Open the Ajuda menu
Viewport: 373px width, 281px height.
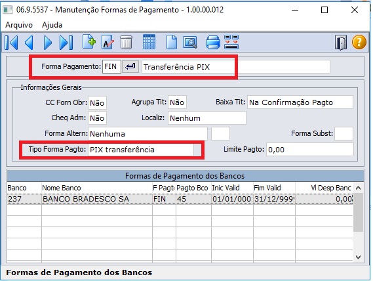coord(52,25)
